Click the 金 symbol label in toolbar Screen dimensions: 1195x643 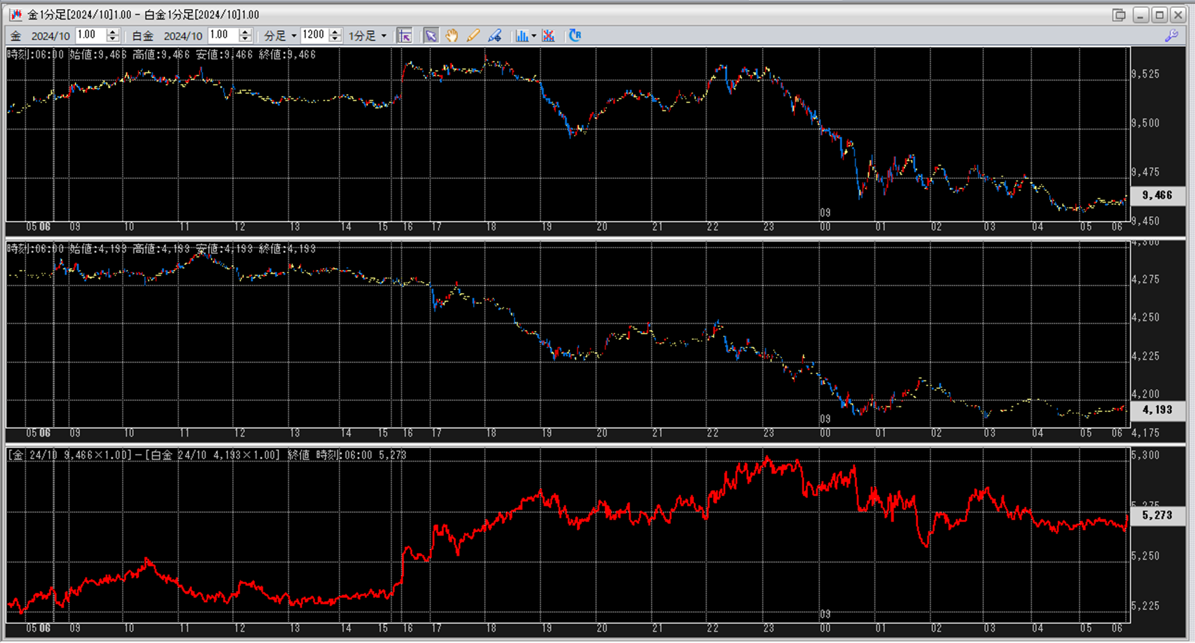pyautogui.click(x=16, y=36)
